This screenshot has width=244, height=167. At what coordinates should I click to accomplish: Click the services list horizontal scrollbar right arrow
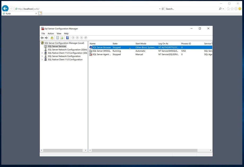[211, 150]
